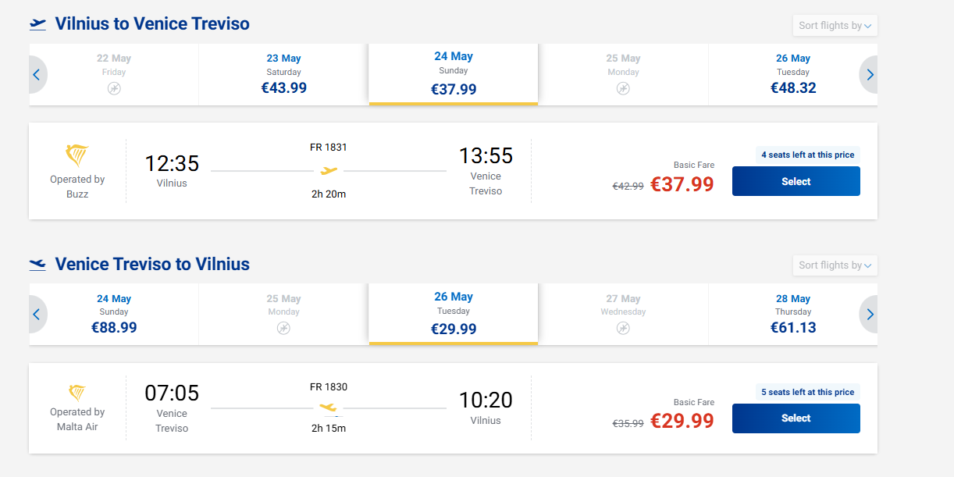954x477 pixels.
Task: Click the no-flight icon under 27 May Wednesday
Action: coord(623,329)
